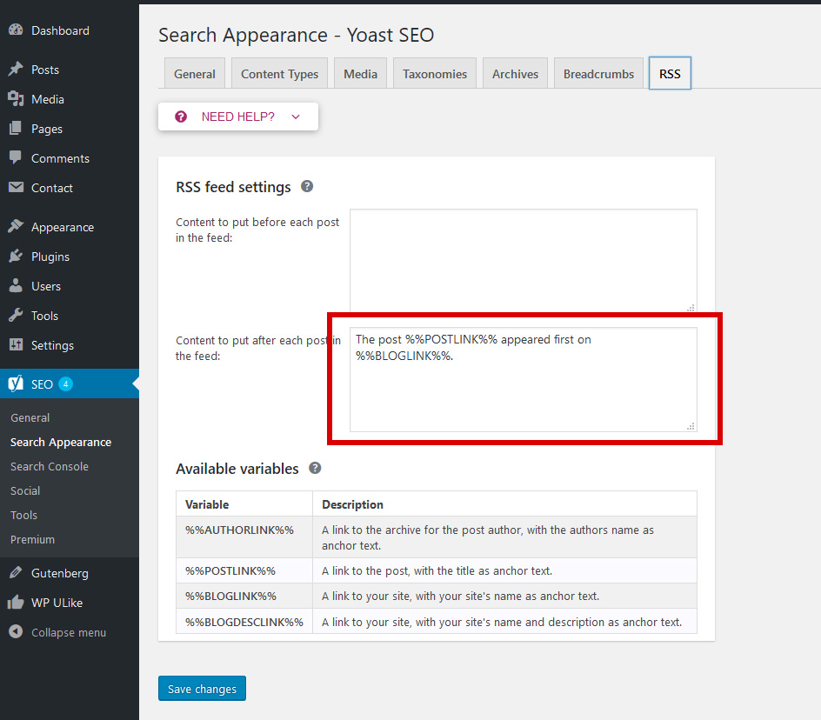Open the Taxonomies tab
This screenshot has height=720, width=821.
click(x=435, y=74)
